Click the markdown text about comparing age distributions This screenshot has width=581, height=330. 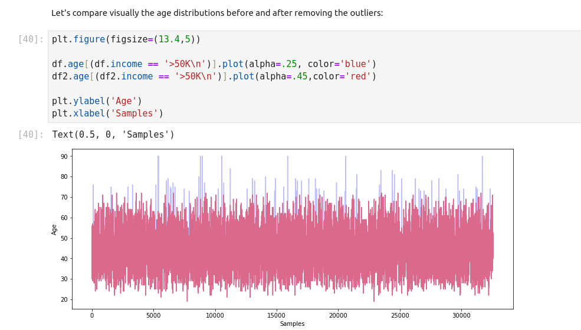coord(217,13)
